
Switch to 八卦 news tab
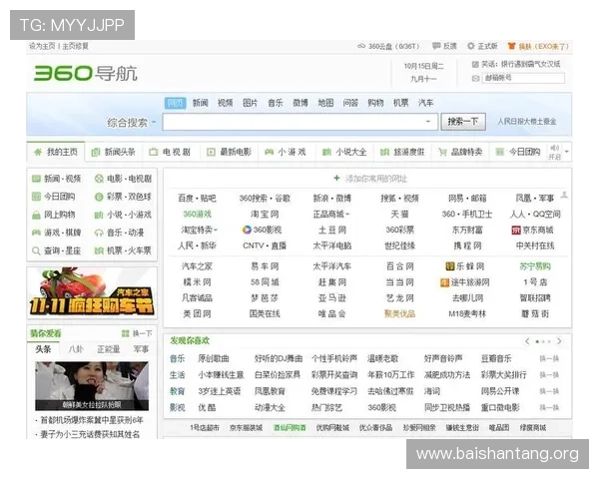76,349
